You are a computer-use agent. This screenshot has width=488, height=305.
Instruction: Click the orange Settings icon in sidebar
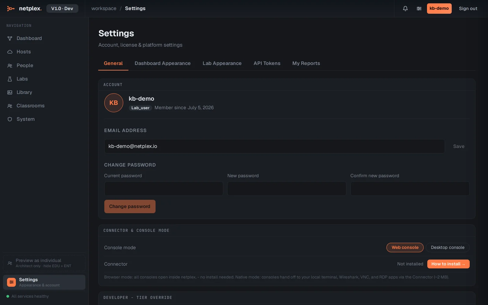[x=11, y=282]
